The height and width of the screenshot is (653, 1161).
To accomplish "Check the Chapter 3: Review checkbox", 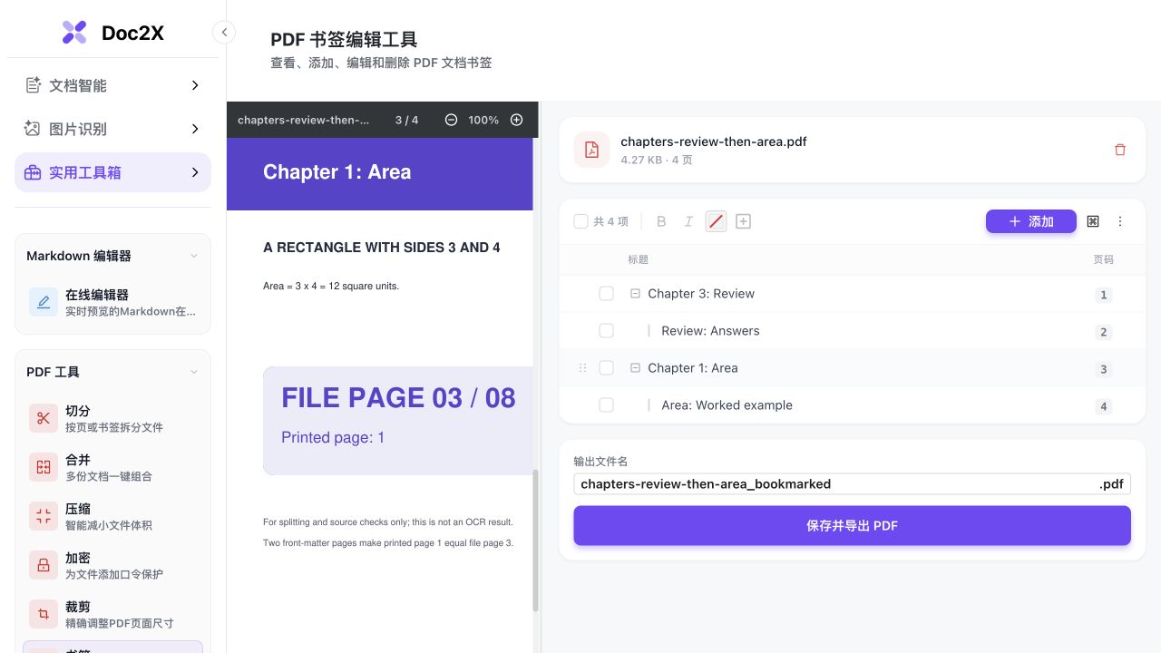I will pyautogui.click(x=607, y=294).
